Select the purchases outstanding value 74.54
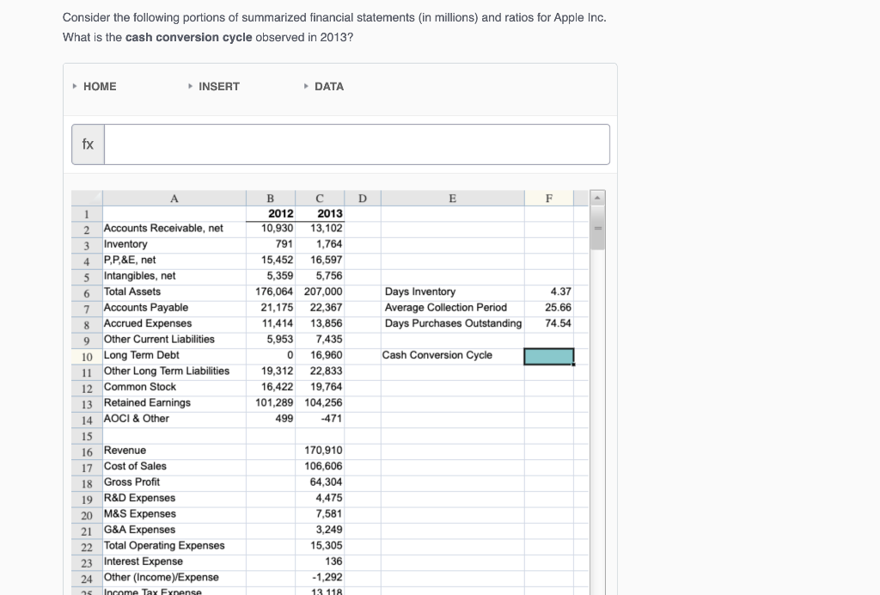The width and height of the screenshot is (880, 595). point(549,323)
